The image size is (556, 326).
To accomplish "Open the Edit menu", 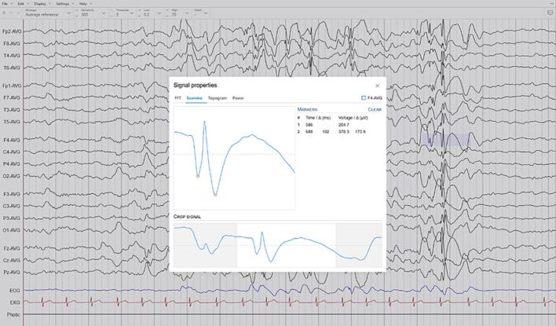I will [x=23, y=4].
